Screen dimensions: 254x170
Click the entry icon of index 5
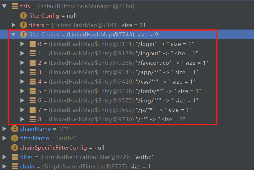32,91
